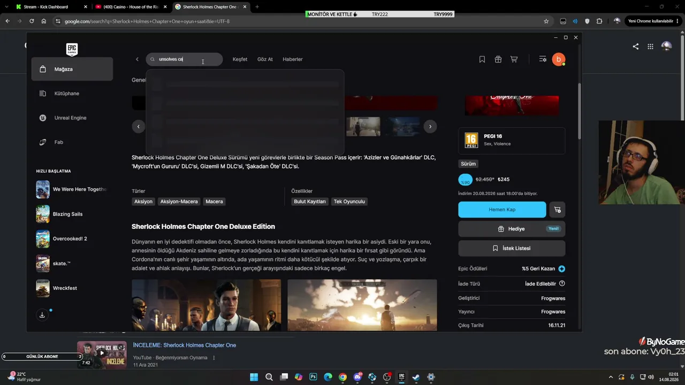
Task: Open OBS Studio from the taskbar
Action: [387, 377]
